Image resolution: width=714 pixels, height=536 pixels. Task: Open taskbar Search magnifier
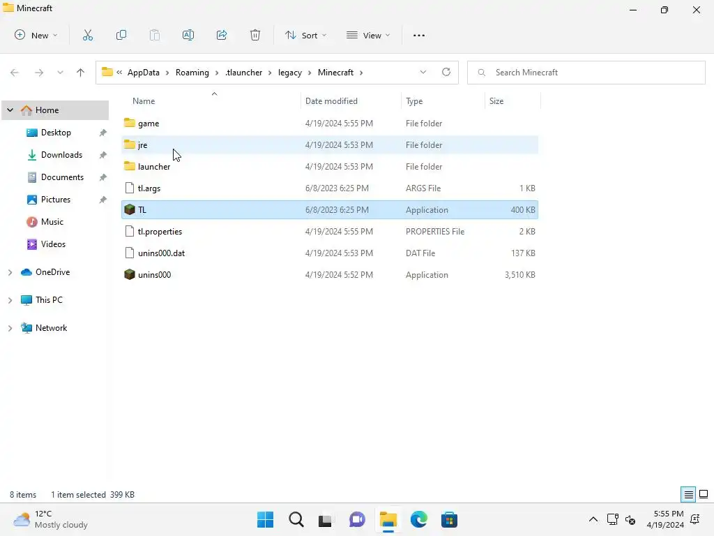pyautogui.click(x=296, y=519)
